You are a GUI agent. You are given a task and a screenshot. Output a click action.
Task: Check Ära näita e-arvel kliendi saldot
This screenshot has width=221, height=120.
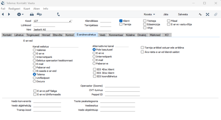(142, 52)
